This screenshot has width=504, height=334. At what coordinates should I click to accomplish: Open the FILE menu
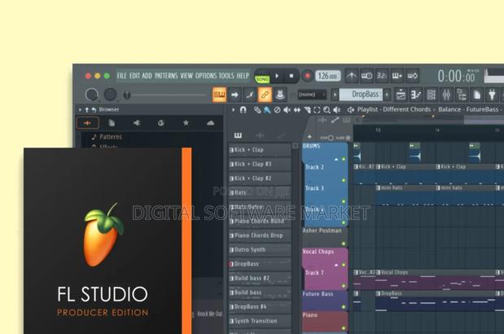pos(121,76)
